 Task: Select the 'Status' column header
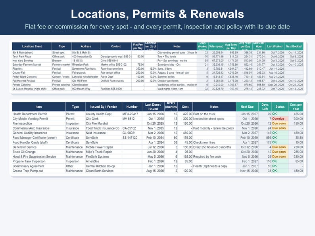(x=280, y=107)
